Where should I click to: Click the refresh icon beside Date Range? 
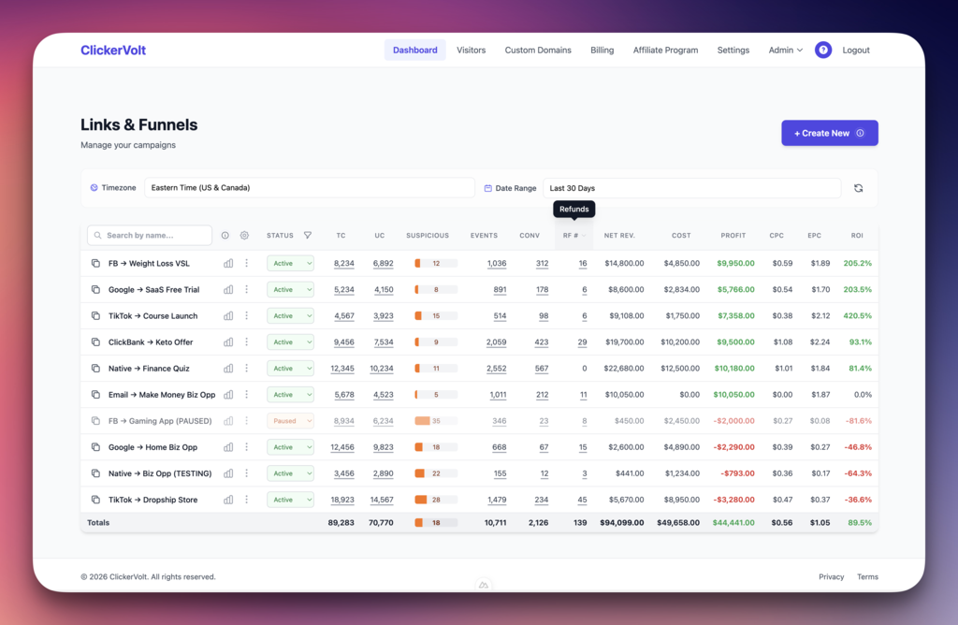(858, 187)
